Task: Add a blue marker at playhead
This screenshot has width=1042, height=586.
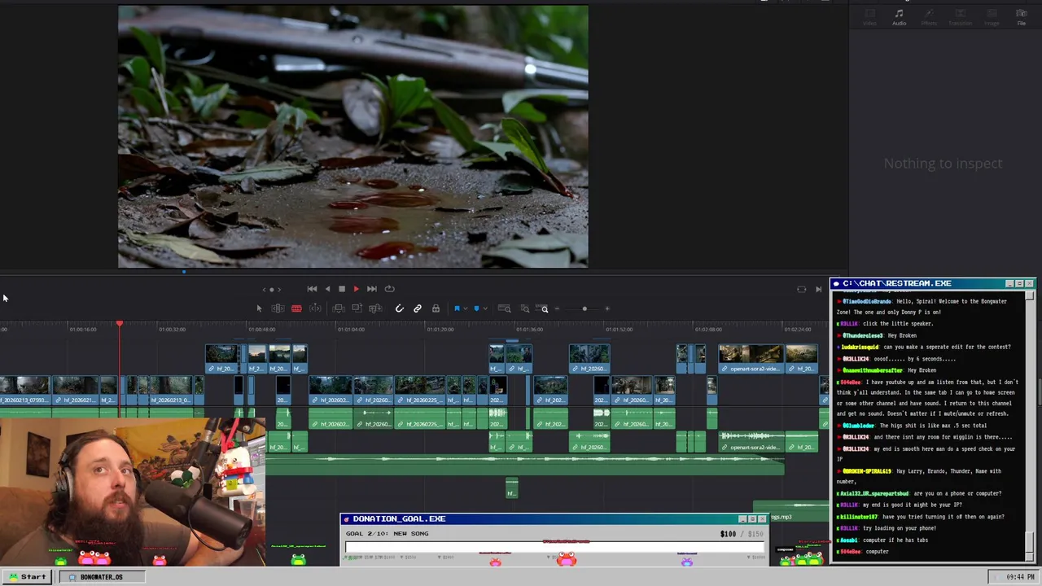Action: (476, 308)
